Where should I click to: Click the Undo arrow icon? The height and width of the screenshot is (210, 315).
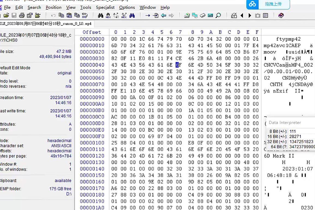click(53, 15)
